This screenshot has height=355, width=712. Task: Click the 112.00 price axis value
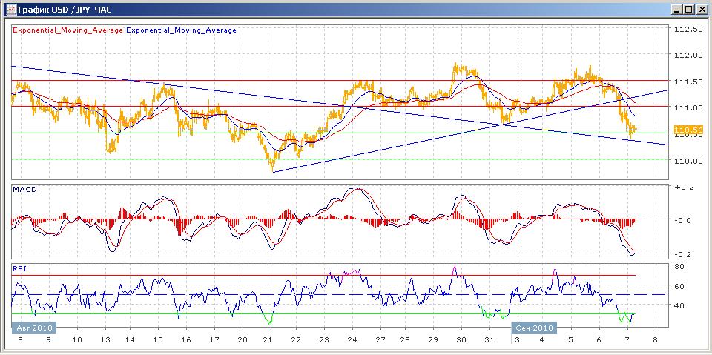tap(688, 56)
